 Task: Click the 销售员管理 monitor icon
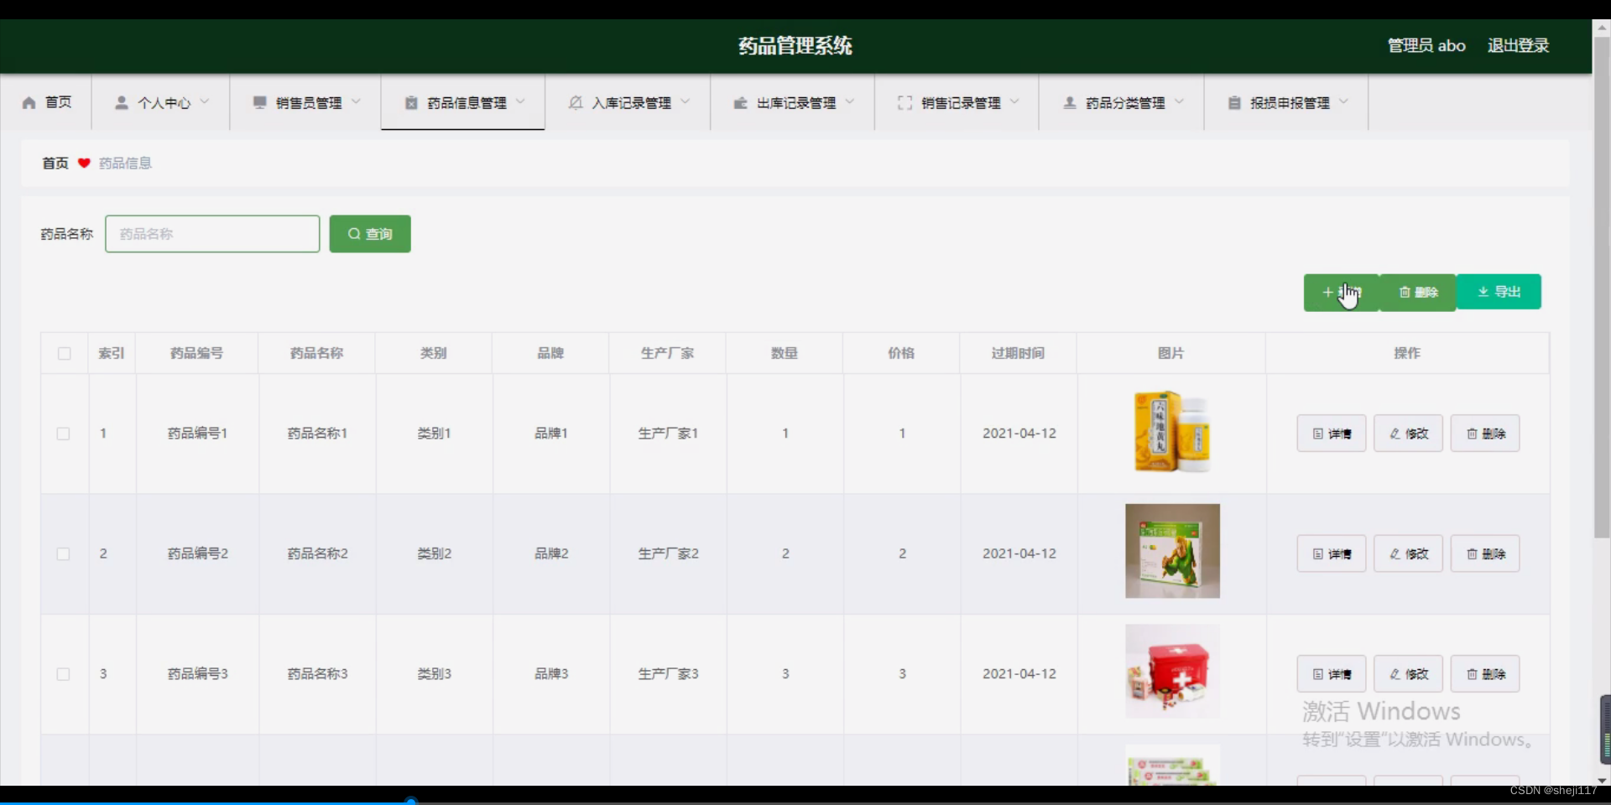260,102
